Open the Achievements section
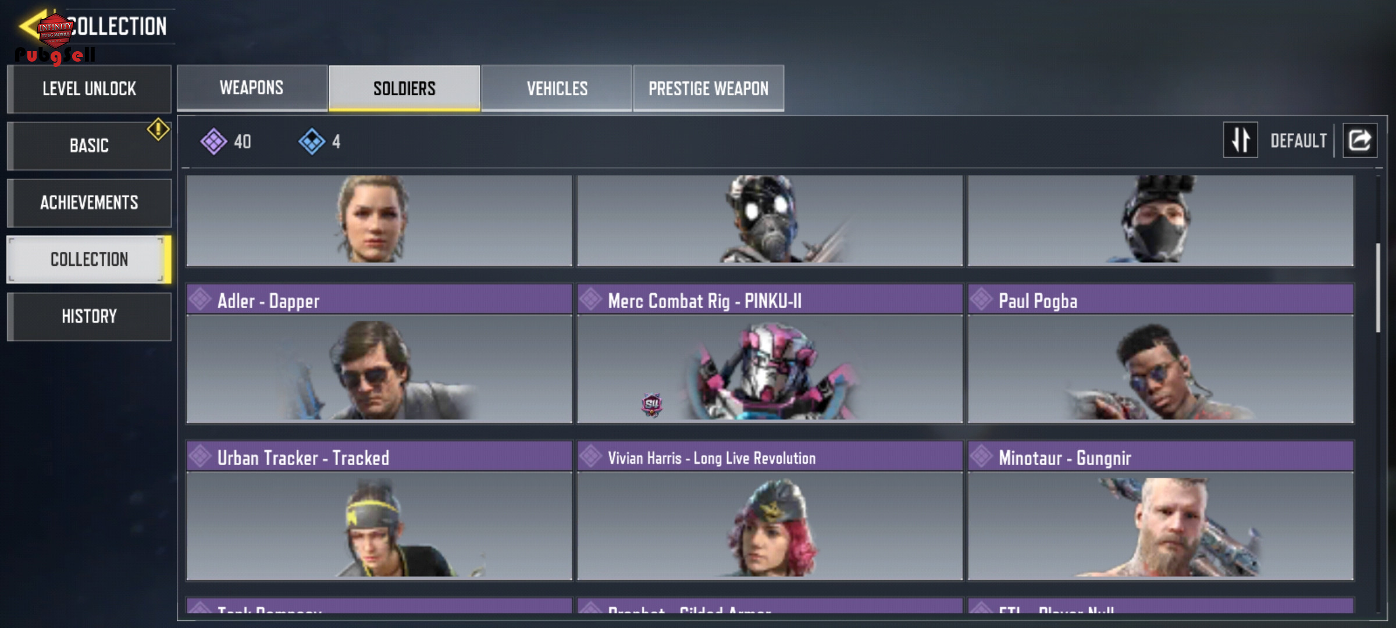This screenshot has height=628, width=1396. (x=89, y=202)
